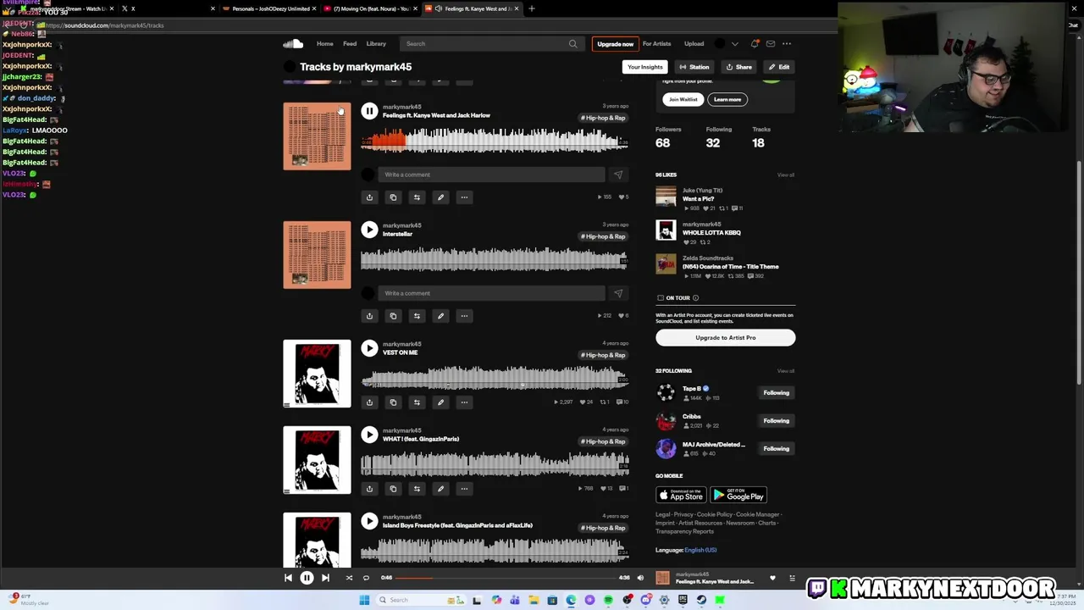Image resolution: width=1084 pixels, height=610 pixels.
Task: Skip to the previous track in the player bar
Action: [x=288, y=578]
